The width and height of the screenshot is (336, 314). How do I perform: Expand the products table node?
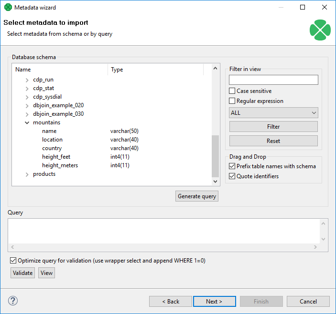pyautogui.click(x=27, y=174)
